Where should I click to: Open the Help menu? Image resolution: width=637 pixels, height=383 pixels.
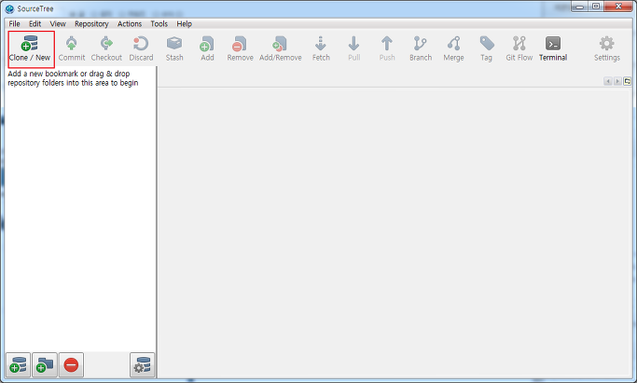184,24
